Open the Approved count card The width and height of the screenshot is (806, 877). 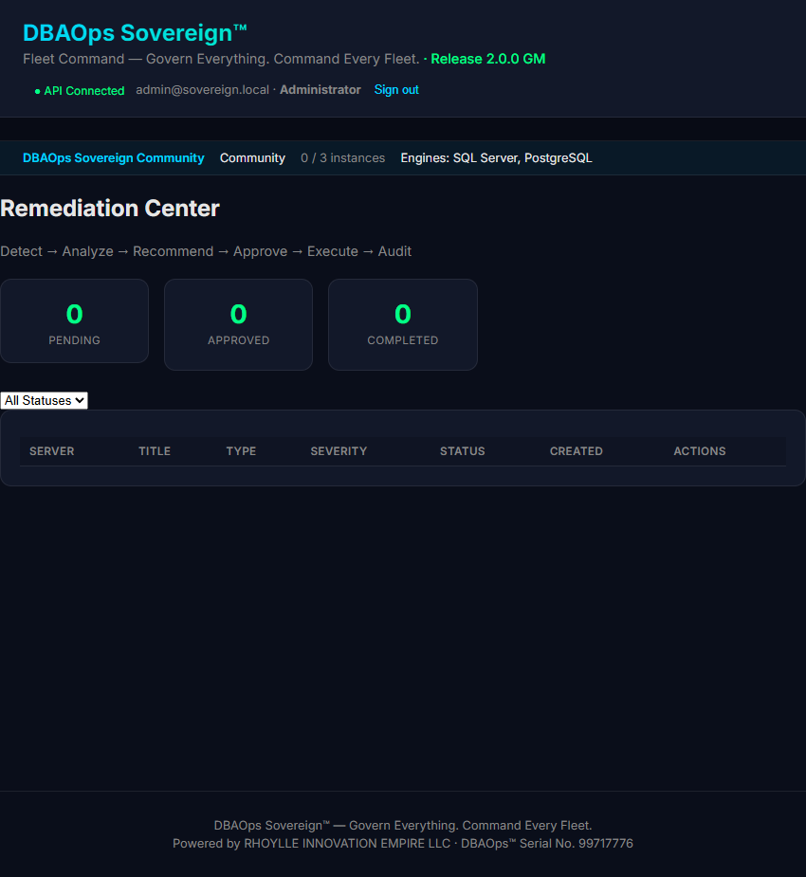(238, 324)
